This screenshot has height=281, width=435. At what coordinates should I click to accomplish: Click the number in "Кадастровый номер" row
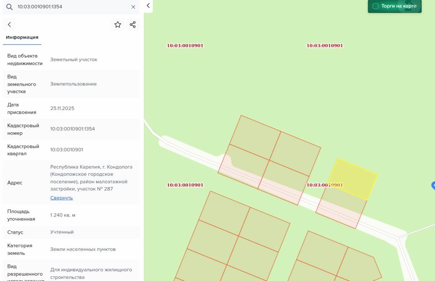click(x=73, y=129)
